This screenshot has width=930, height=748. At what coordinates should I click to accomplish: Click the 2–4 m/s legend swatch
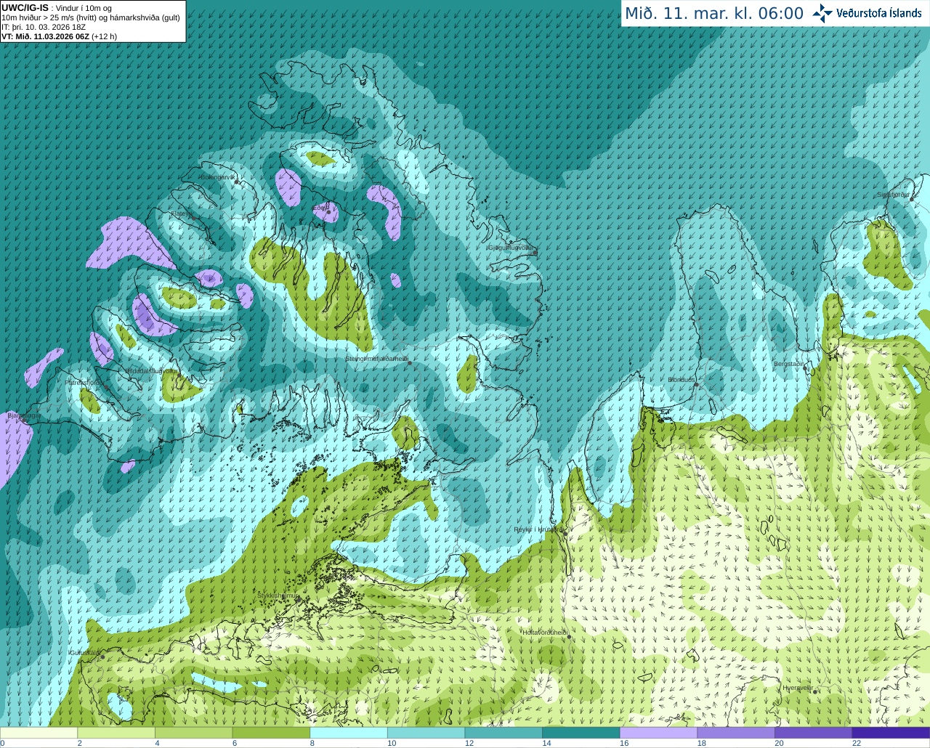coord(116,732)
